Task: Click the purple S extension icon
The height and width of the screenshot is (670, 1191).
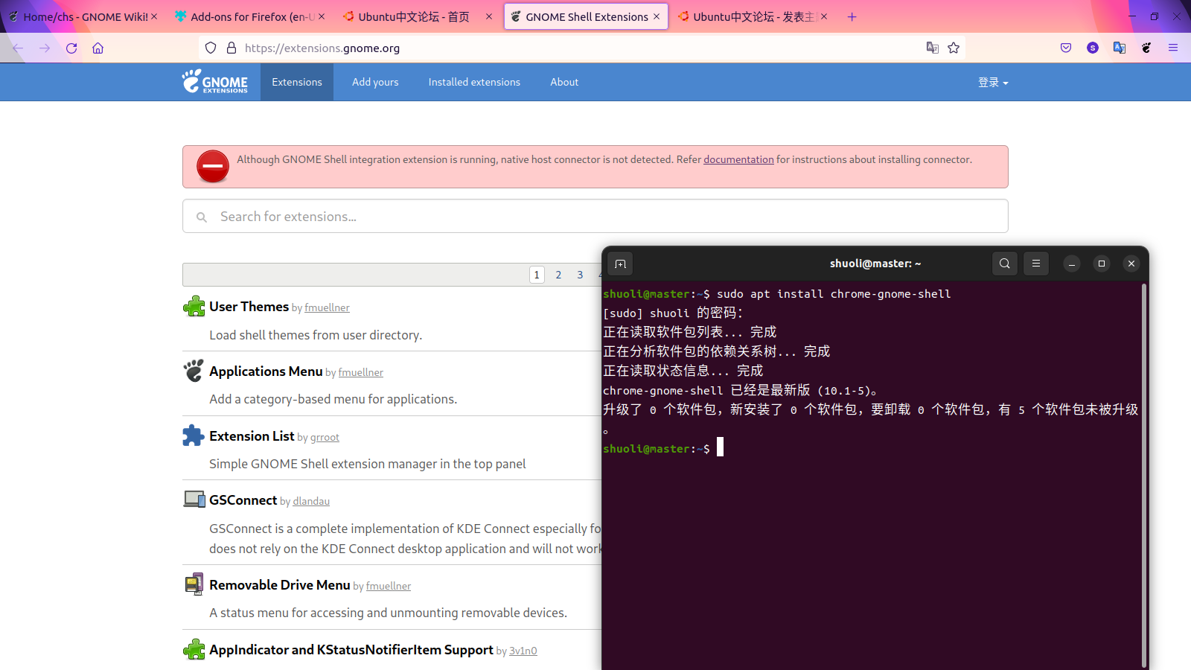Action: coord(1093,48)
